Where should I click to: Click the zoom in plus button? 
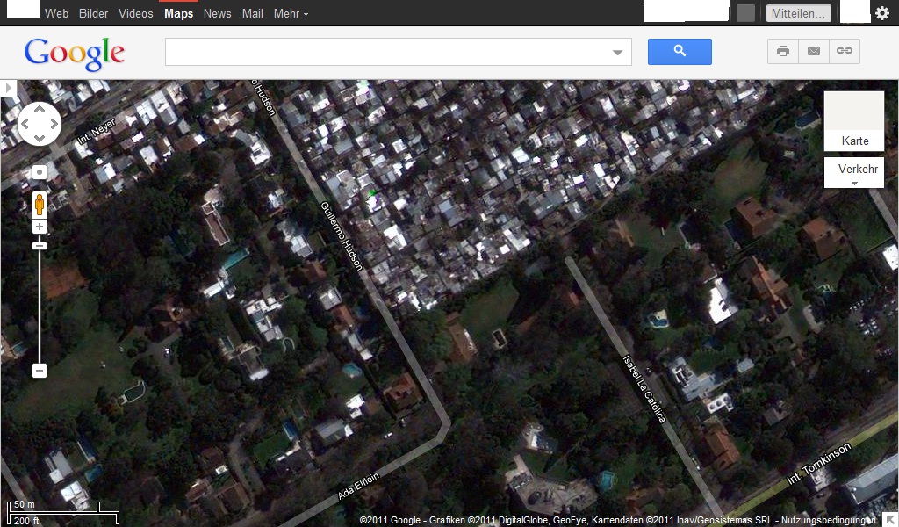click(40, 227)
